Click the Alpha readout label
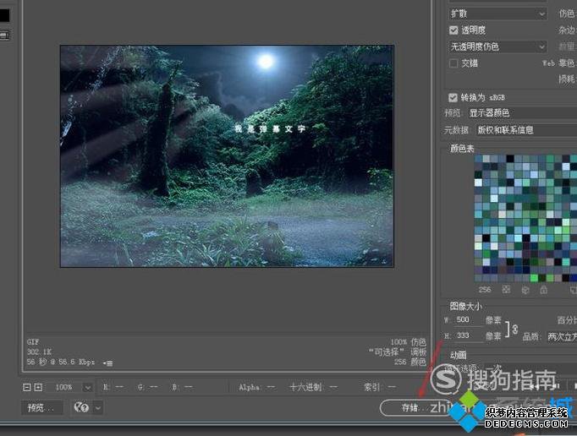The width and height of the screenshot is (577, 436). tap(249, 387)
